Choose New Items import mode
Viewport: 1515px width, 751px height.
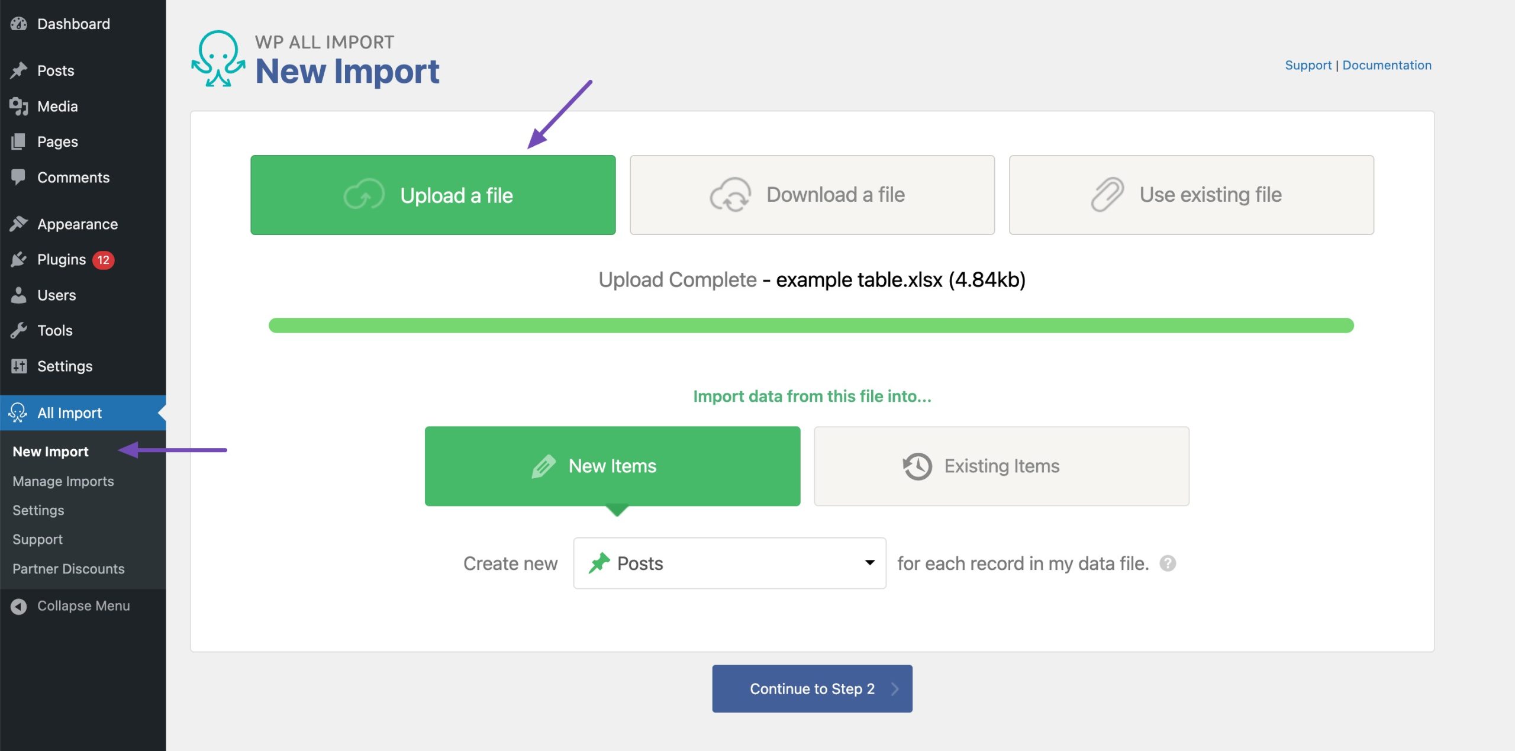pyautogui.click(x=613, y=466)
